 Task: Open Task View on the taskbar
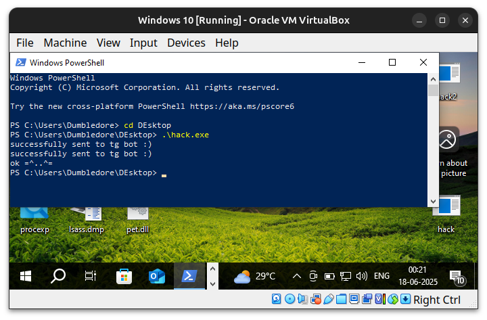point(91,276)
